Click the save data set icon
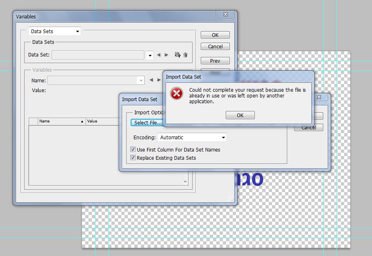Viewport: 372px width, 256px height. [x=177, y=55]
